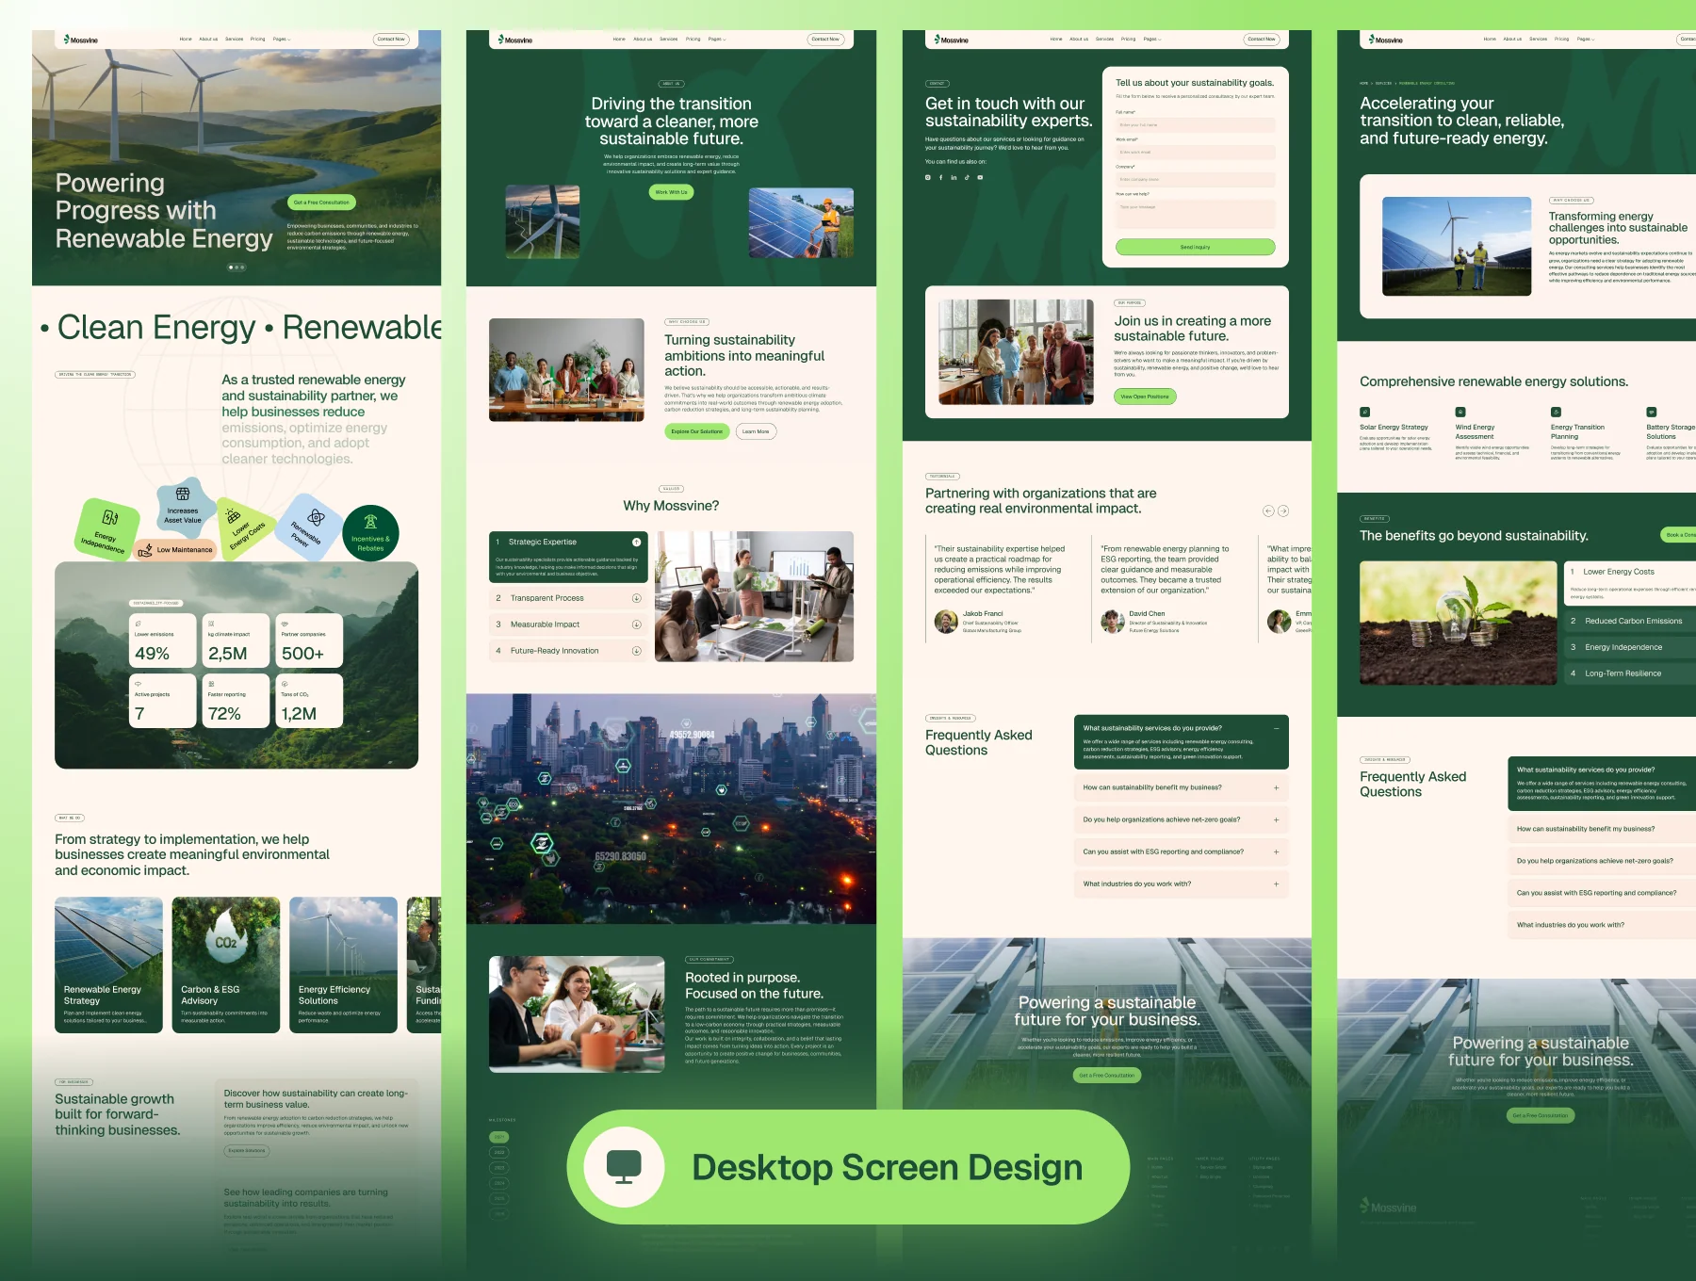Expand contact page FAQ about net-zero goals
The image size is (1696, 1281).
pyautogui.click(x=1277, y=819)
